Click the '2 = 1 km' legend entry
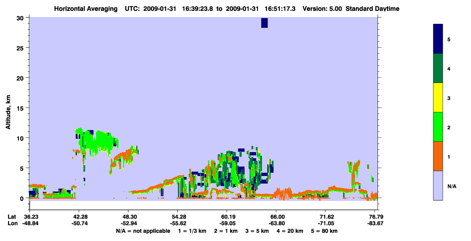Image resolution: width=471 pixels, height=241 pixels. pos(226,231)
